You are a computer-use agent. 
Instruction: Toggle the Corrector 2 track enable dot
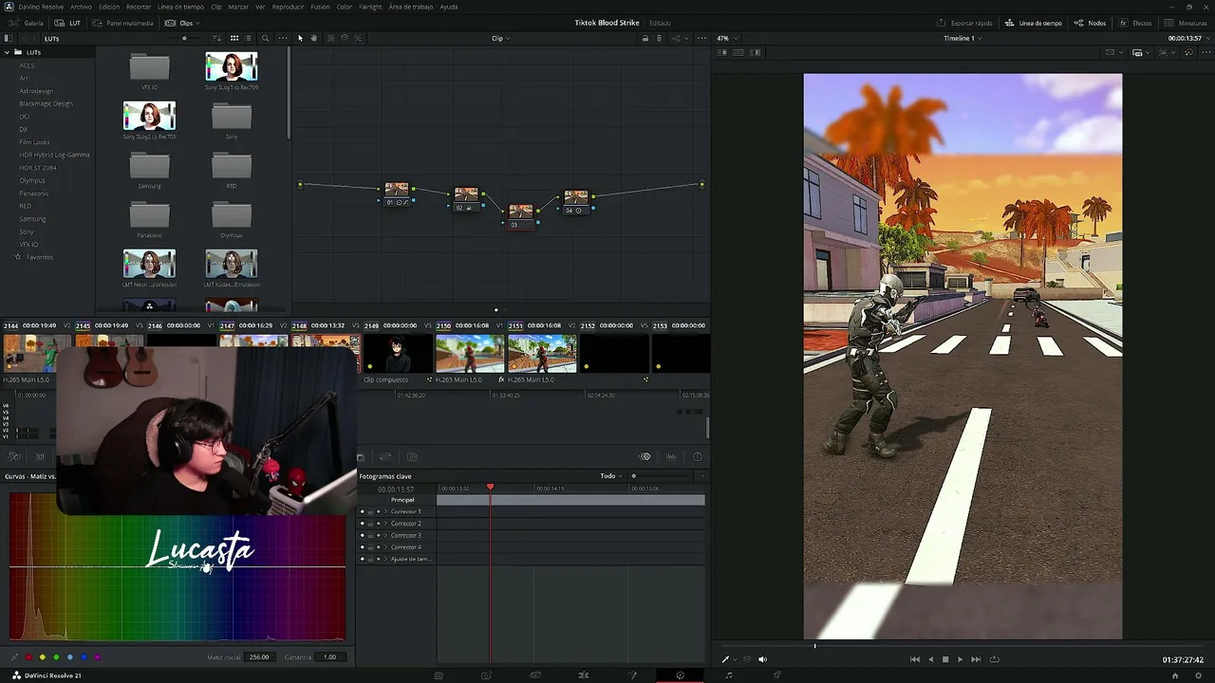(362, 524)
